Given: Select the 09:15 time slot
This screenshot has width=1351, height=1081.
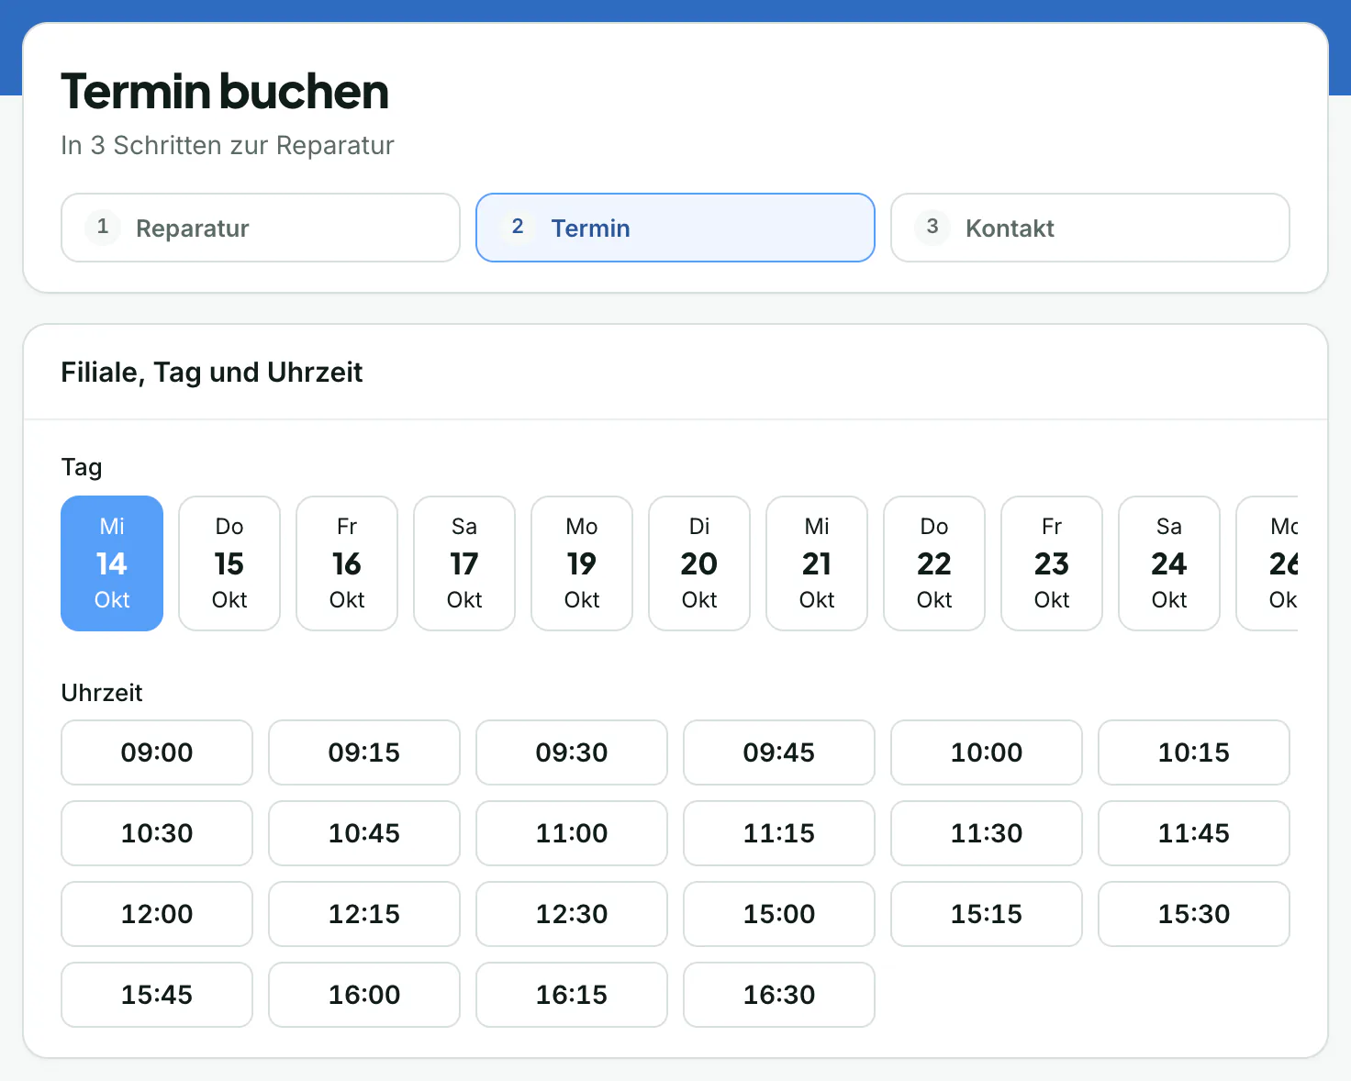Looking at the screenshot, I should [364, 752].
